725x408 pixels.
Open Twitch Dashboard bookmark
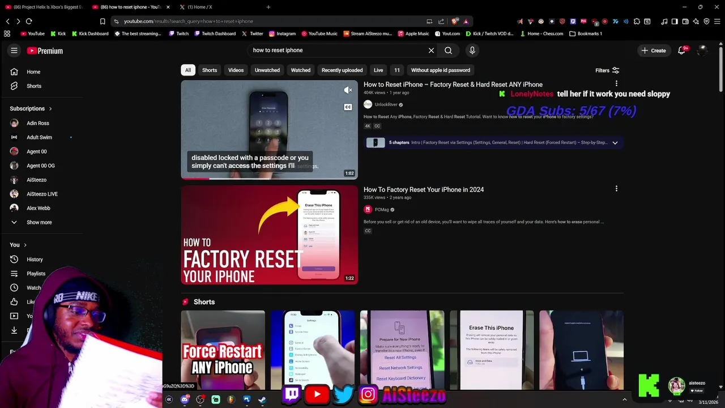point(215,33)
